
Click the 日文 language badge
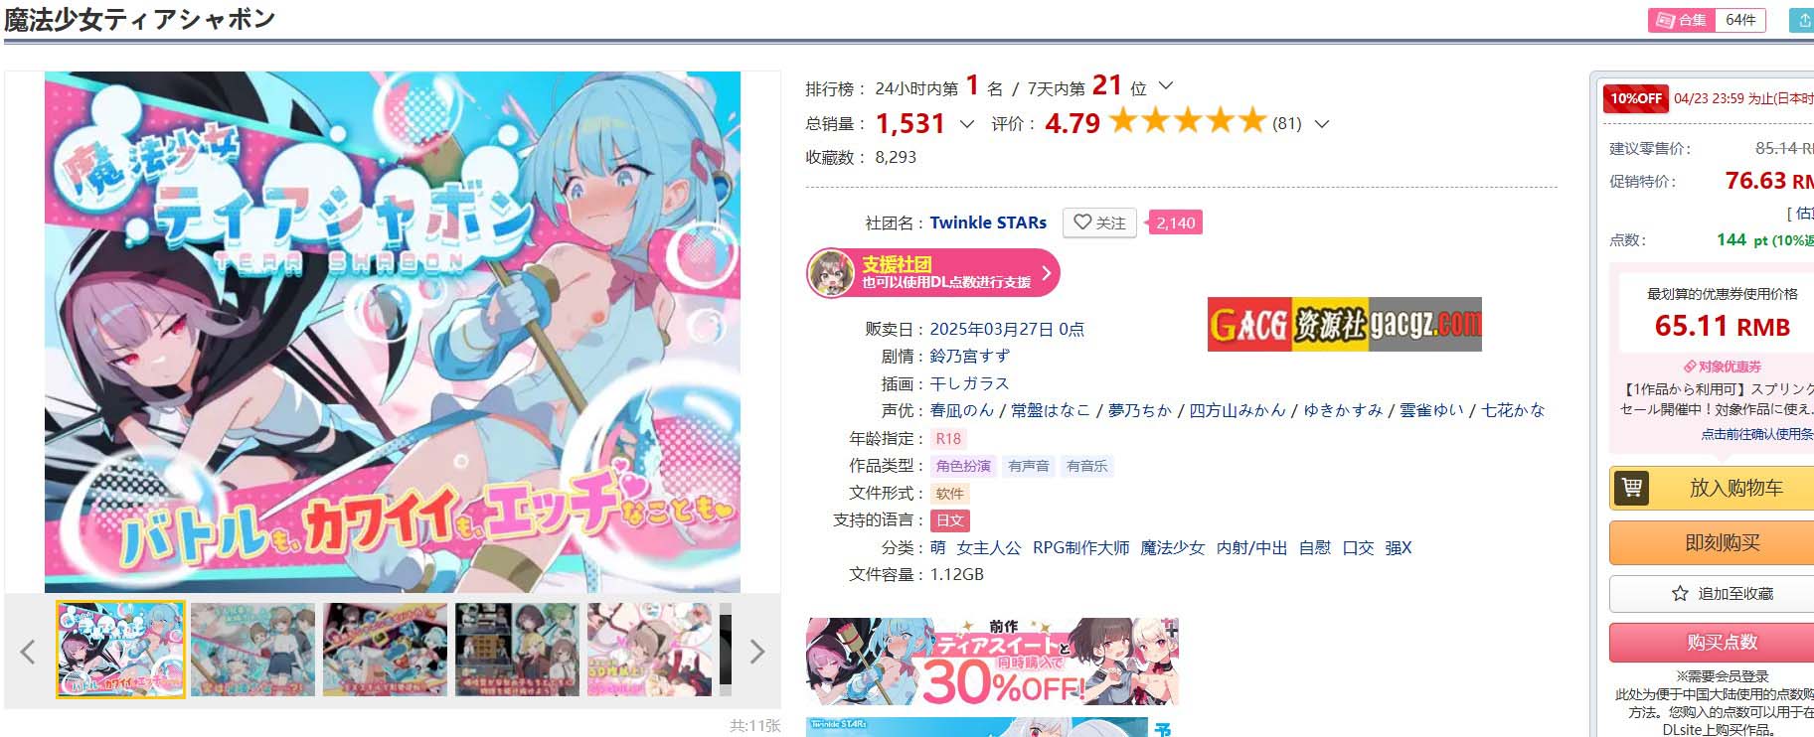(x=950, y=520)
